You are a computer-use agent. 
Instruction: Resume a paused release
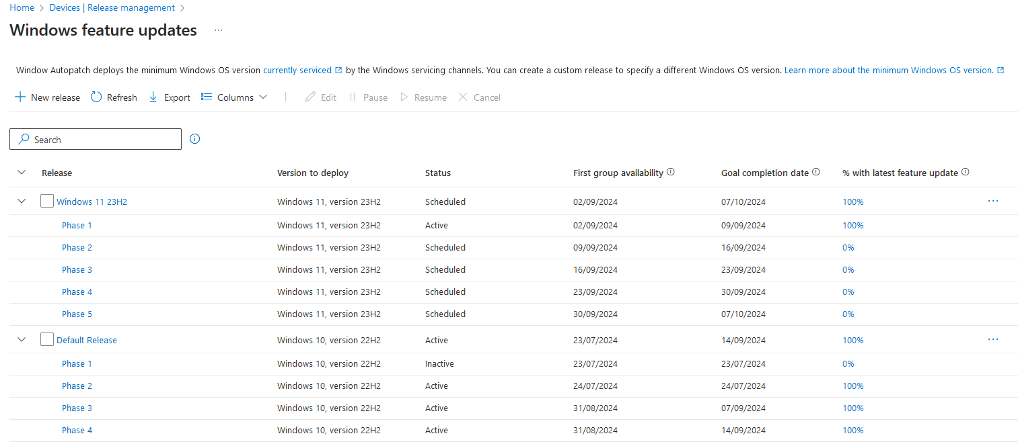[423, 97]
